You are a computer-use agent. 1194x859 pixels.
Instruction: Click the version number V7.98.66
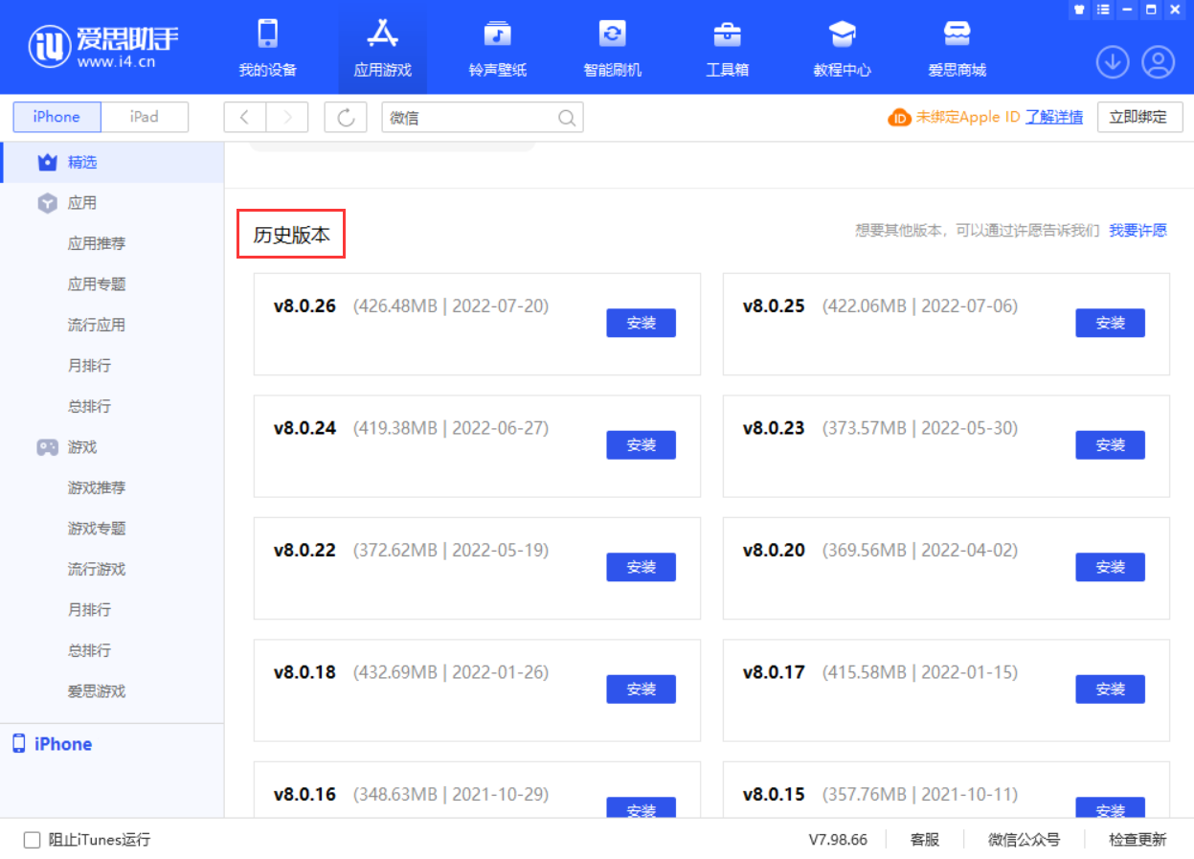tap(838, 840)
